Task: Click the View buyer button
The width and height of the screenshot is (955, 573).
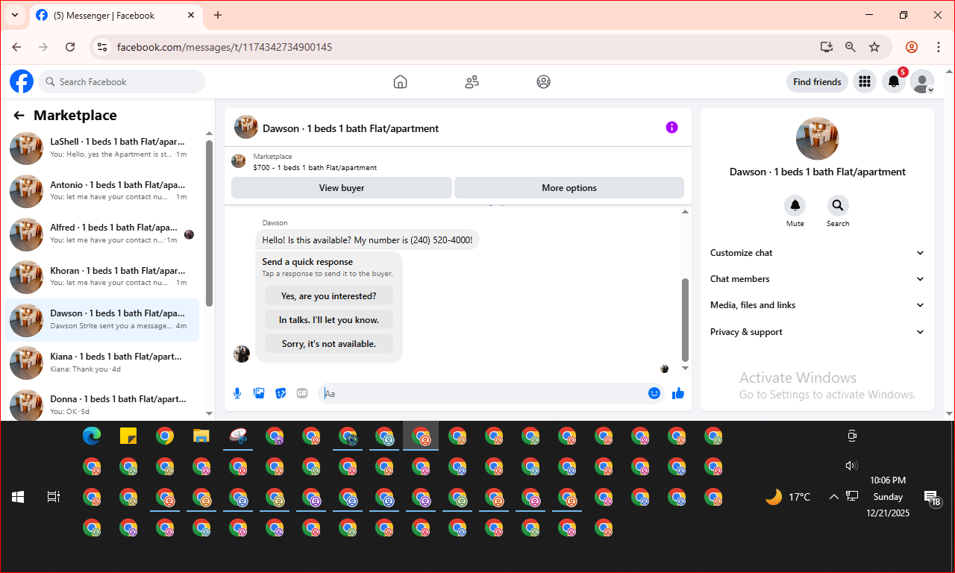Action: tap(342, 188)
